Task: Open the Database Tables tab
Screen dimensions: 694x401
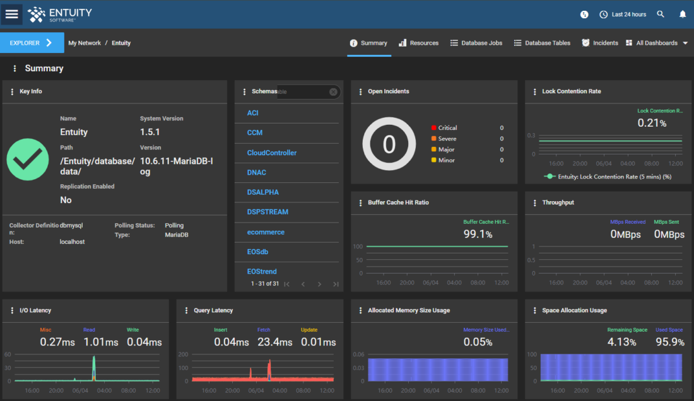Action: pos(542,43)
